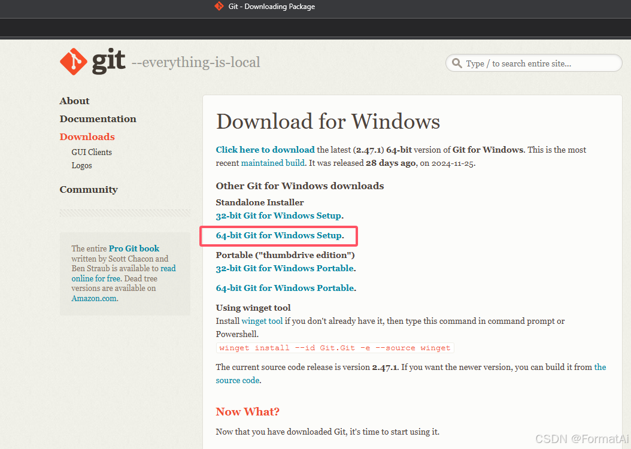The width and height of the screenshot is (631, 449).
Task: Click the 'Download for Windows' heading
Action: click(328, 122)
